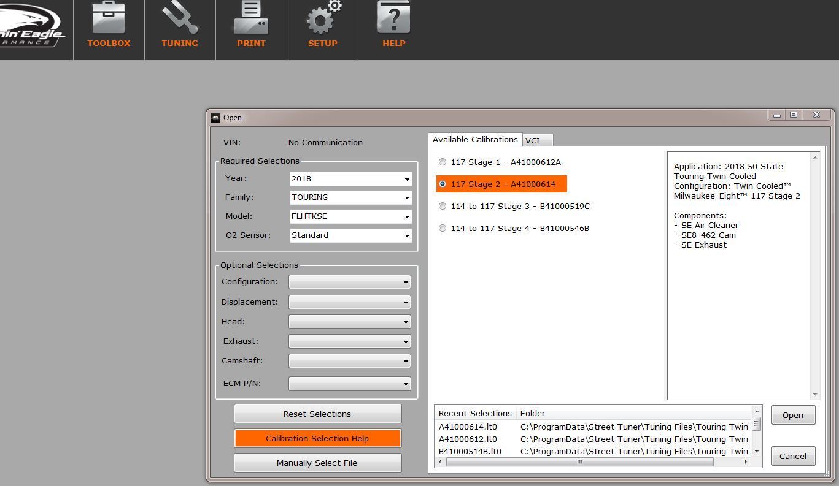
Task: Click the Reset Selections button
Action: pyautogui.click(x=317, y=414)
